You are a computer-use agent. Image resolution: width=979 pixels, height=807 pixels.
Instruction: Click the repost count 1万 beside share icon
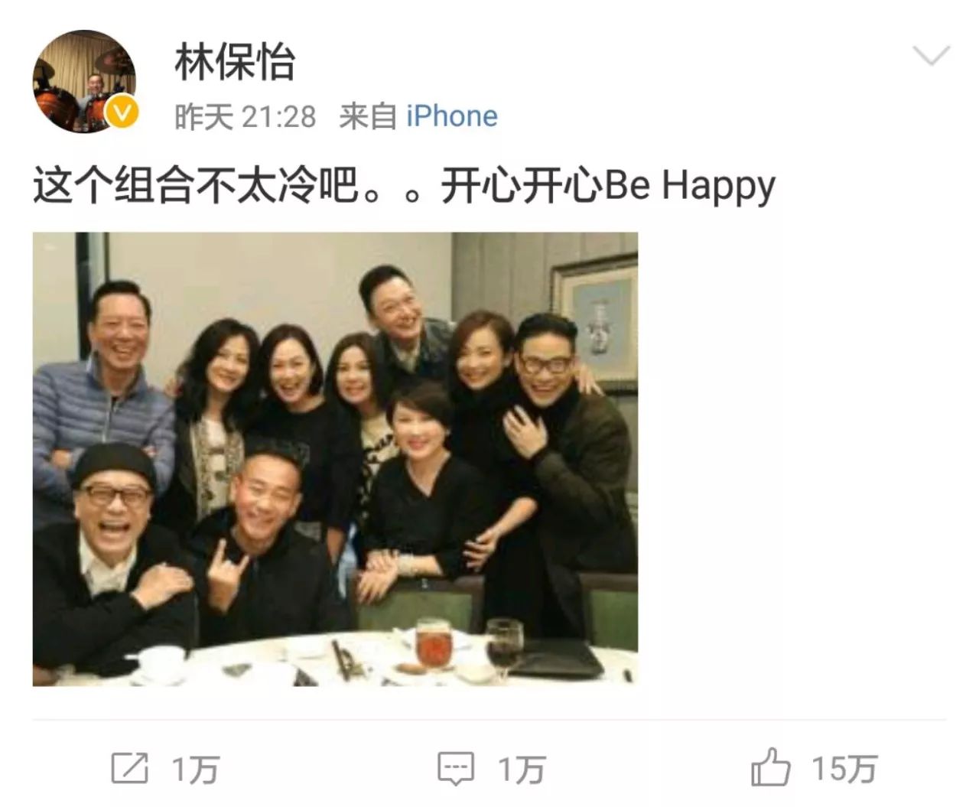point(196,769)
